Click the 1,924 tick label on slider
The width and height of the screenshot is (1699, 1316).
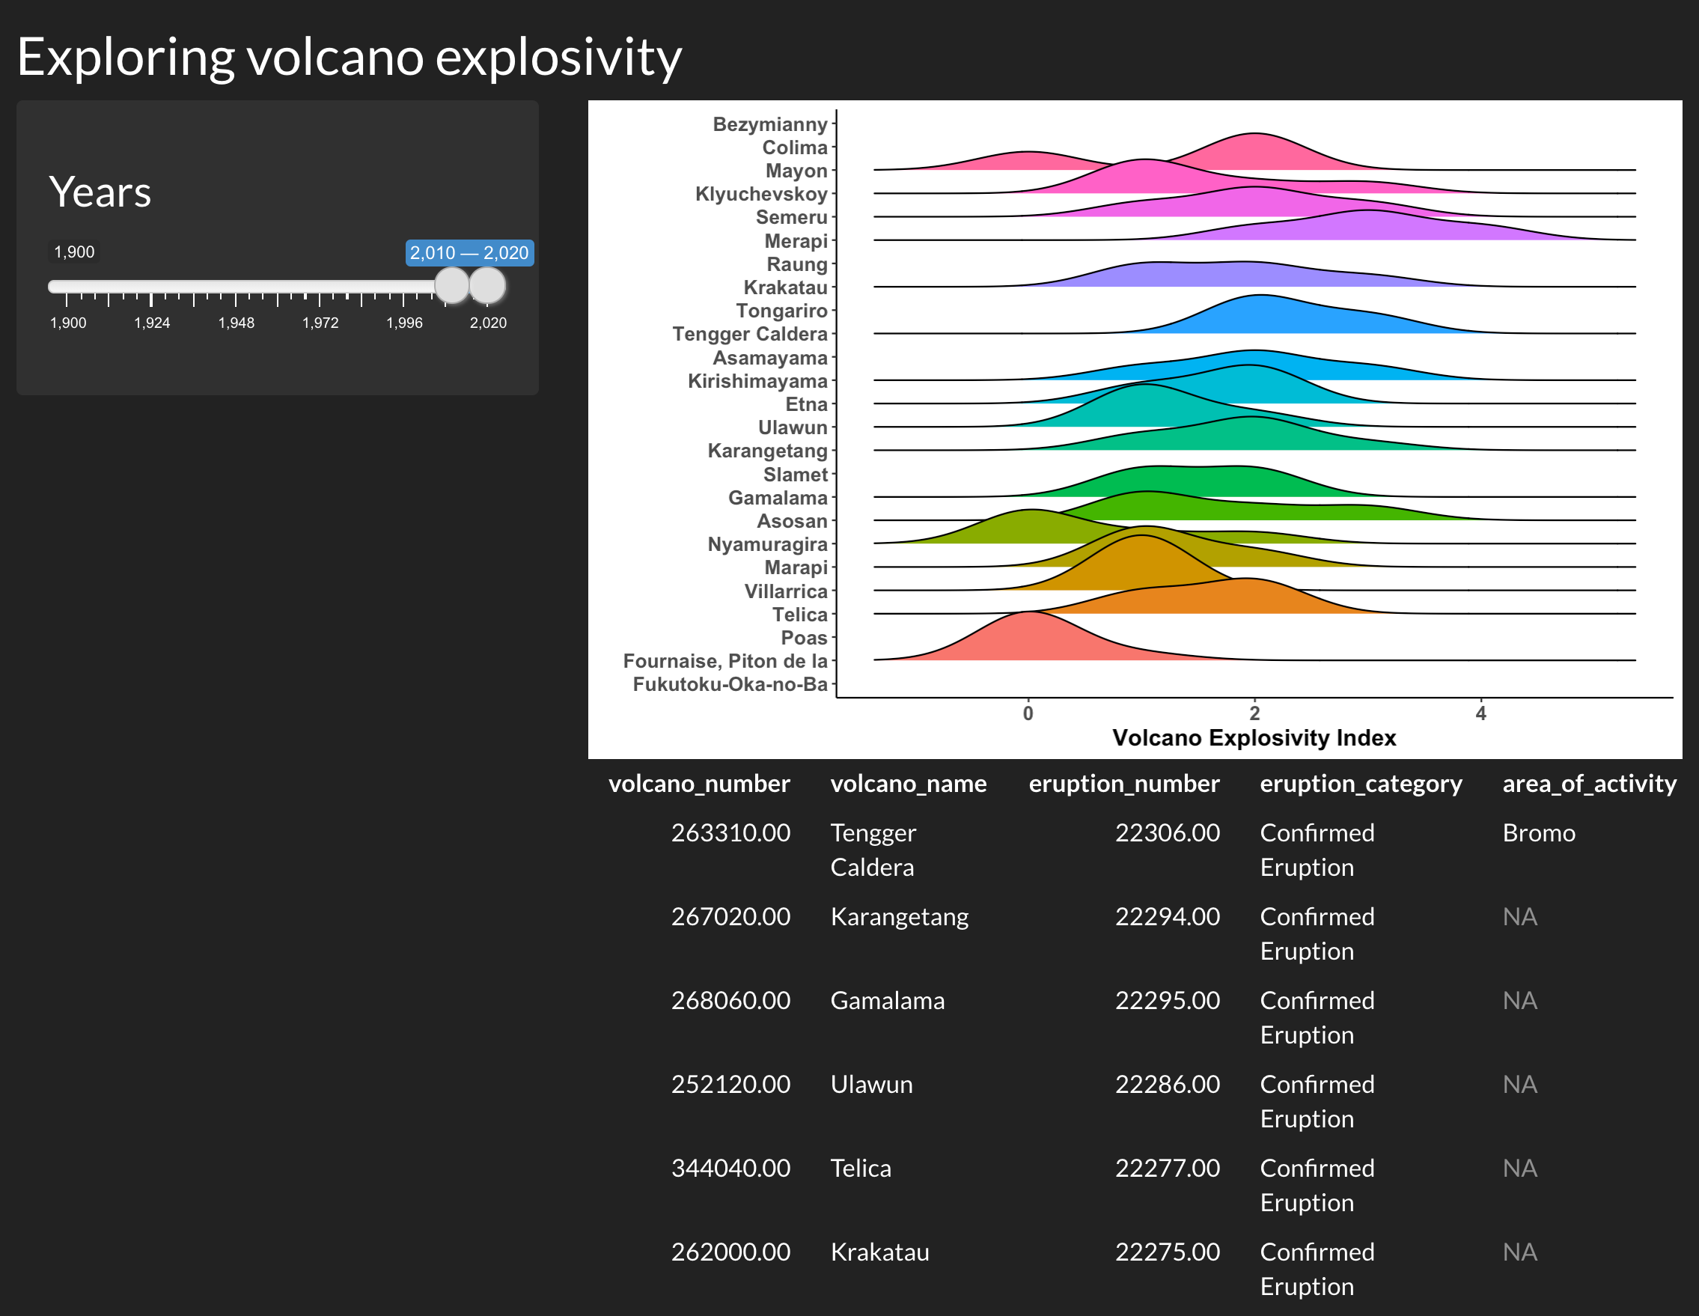pos(152,323)
